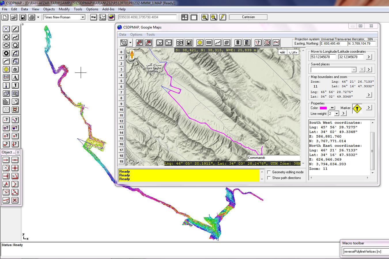This screenshot has width=389, height=259.
Task: Click the printer icon in main toolbar
Action: coord(32,17)
